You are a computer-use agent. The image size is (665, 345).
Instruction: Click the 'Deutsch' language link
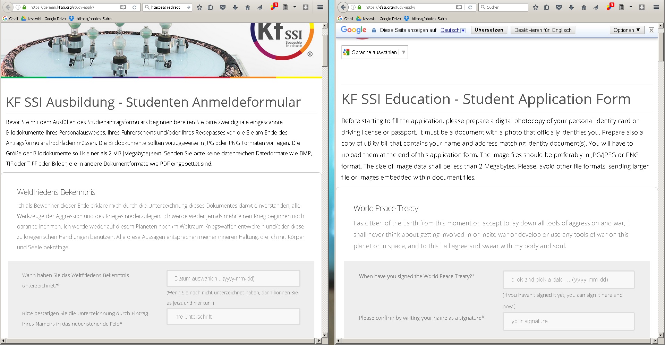point(450,30)
